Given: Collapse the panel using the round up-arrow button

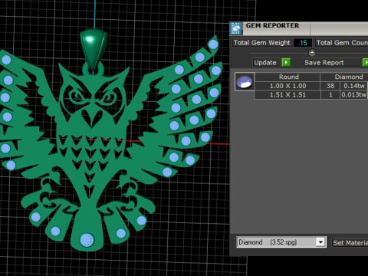Looking at the screenshot, I should pyautogui.click(x=312, y=53).
